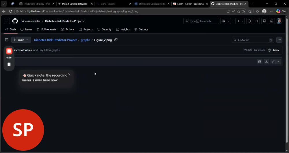289x153 pixels.
Task: Open the repositories icon in GitHub header
Action: click(x=264, y=21)
